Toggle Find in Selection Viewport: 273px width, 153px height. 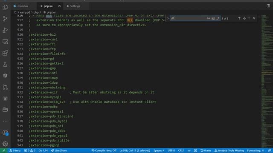click(249, 18)
